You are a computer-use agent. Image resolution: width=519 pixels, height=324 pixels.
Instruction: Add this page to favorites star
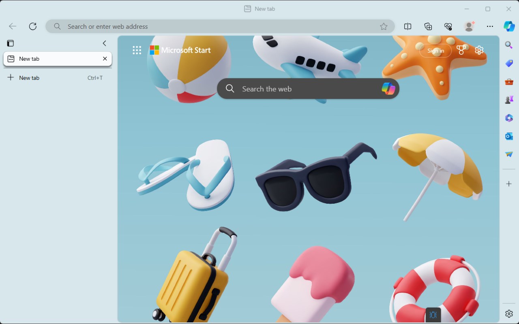384,26
